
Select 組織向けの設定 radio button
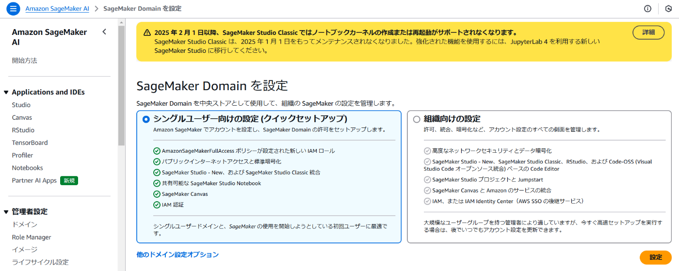click(417, 119)
